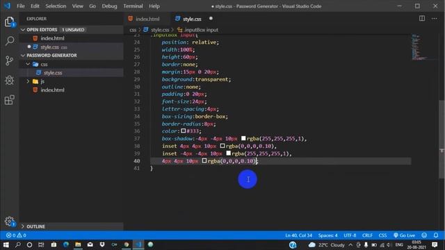445x250 pixels.
Task: Change line endings via CRLF
Action: point(367,235)
